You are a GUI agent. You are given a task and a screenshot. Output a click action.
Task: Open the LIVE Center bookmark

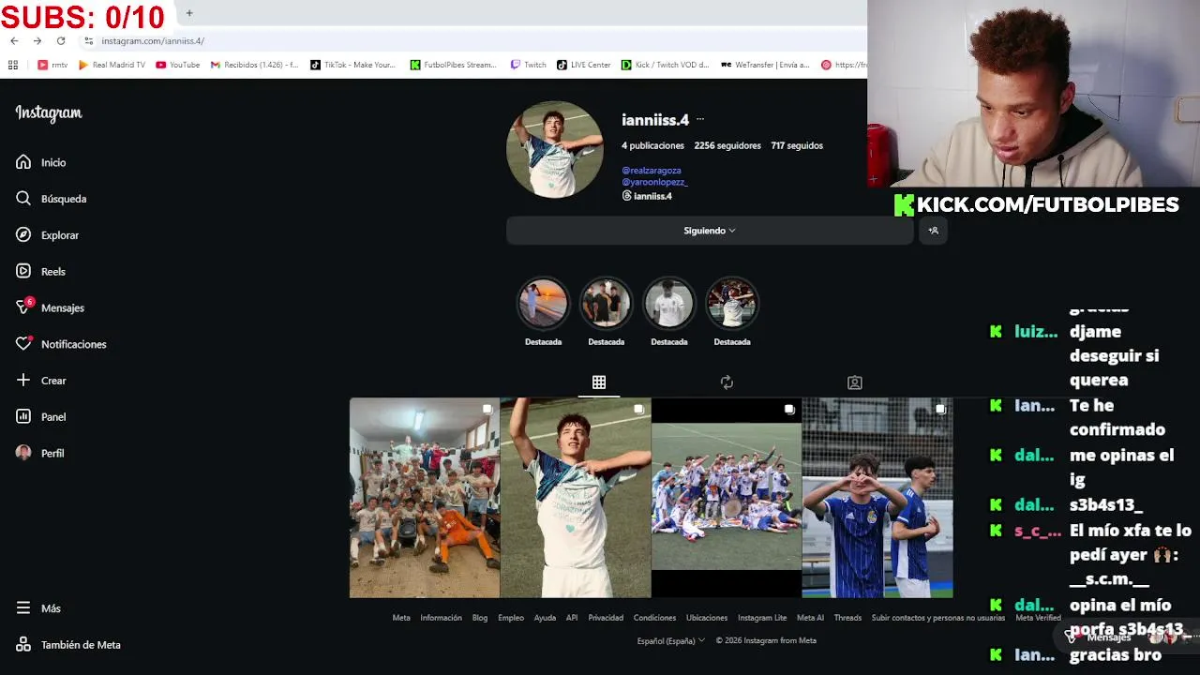click(x=584, y=65)
